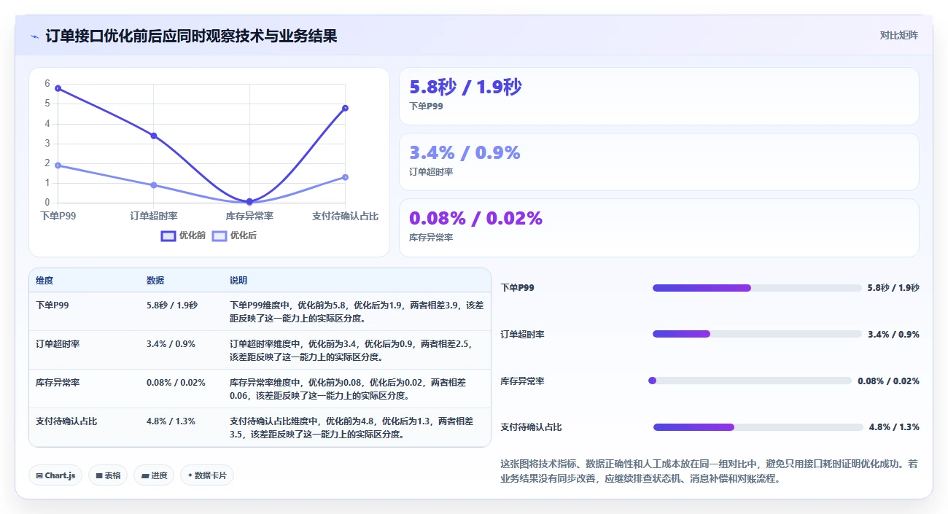The width and height of the screenshot is (948, 514).
Task: Click the 表格 tag chip
Action: pyautogui.click(x=108, y=475)
